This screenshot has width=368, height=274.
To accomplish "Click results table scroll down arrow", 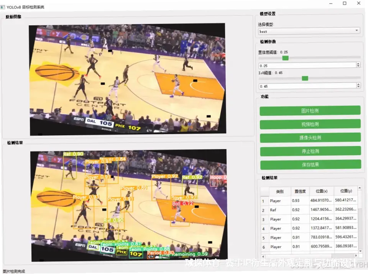I will pos(360,251).
